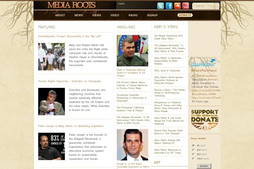Select the $5 monthly donation option

tap(193, 145)
